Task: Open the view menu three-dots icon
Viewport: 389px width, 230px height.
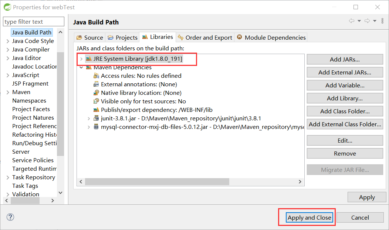Action: 382,21
